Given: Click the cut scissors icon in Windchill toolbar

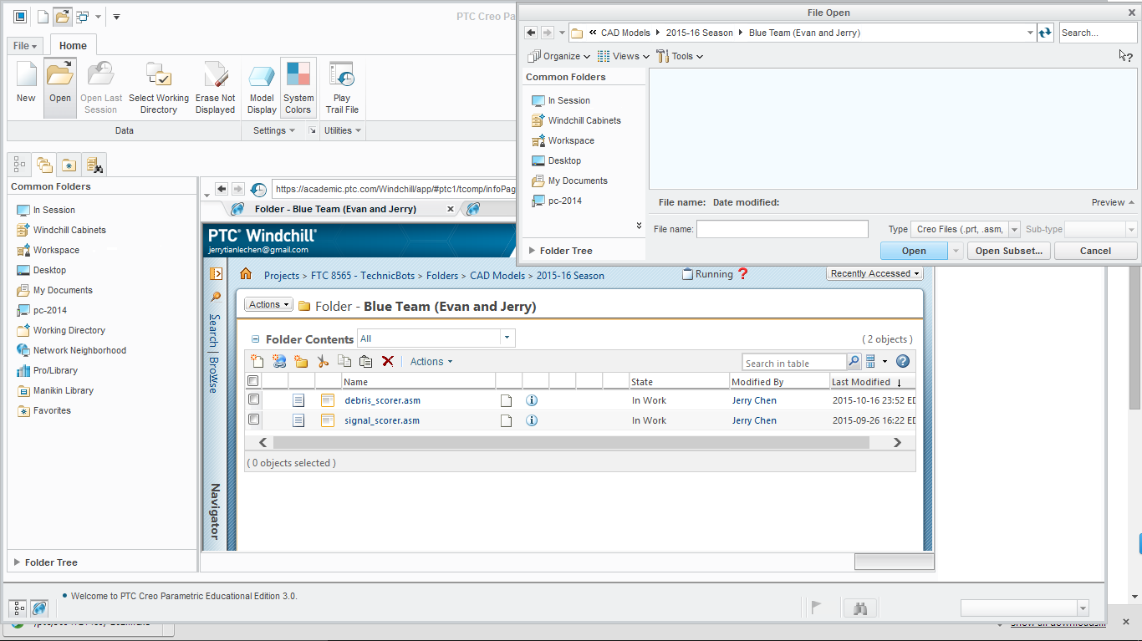Looking at the screenshot, I should (x=323, y=361).
